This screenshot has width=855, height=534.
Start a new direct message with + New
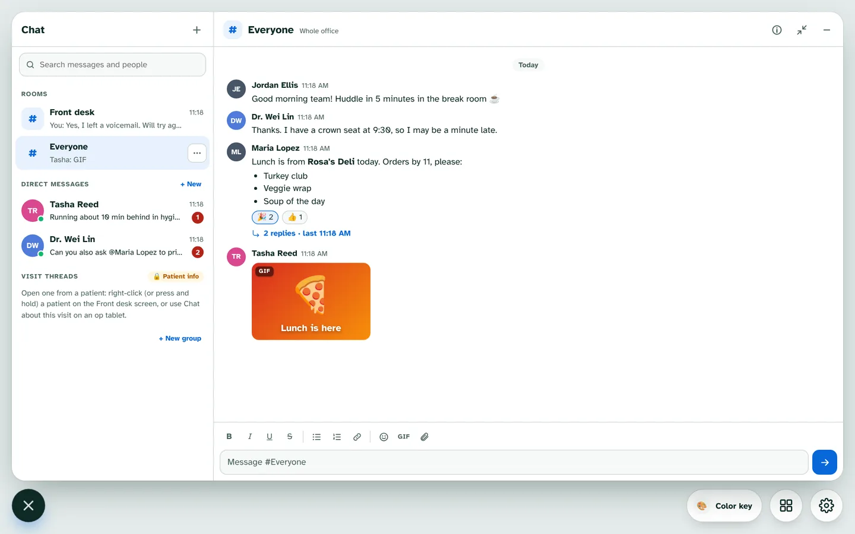(191, 184)
